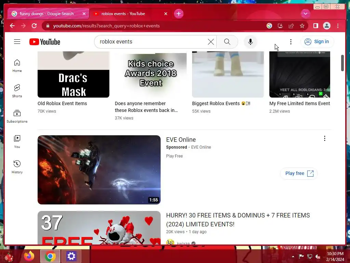Close the Google Search tab

[84, 14]
